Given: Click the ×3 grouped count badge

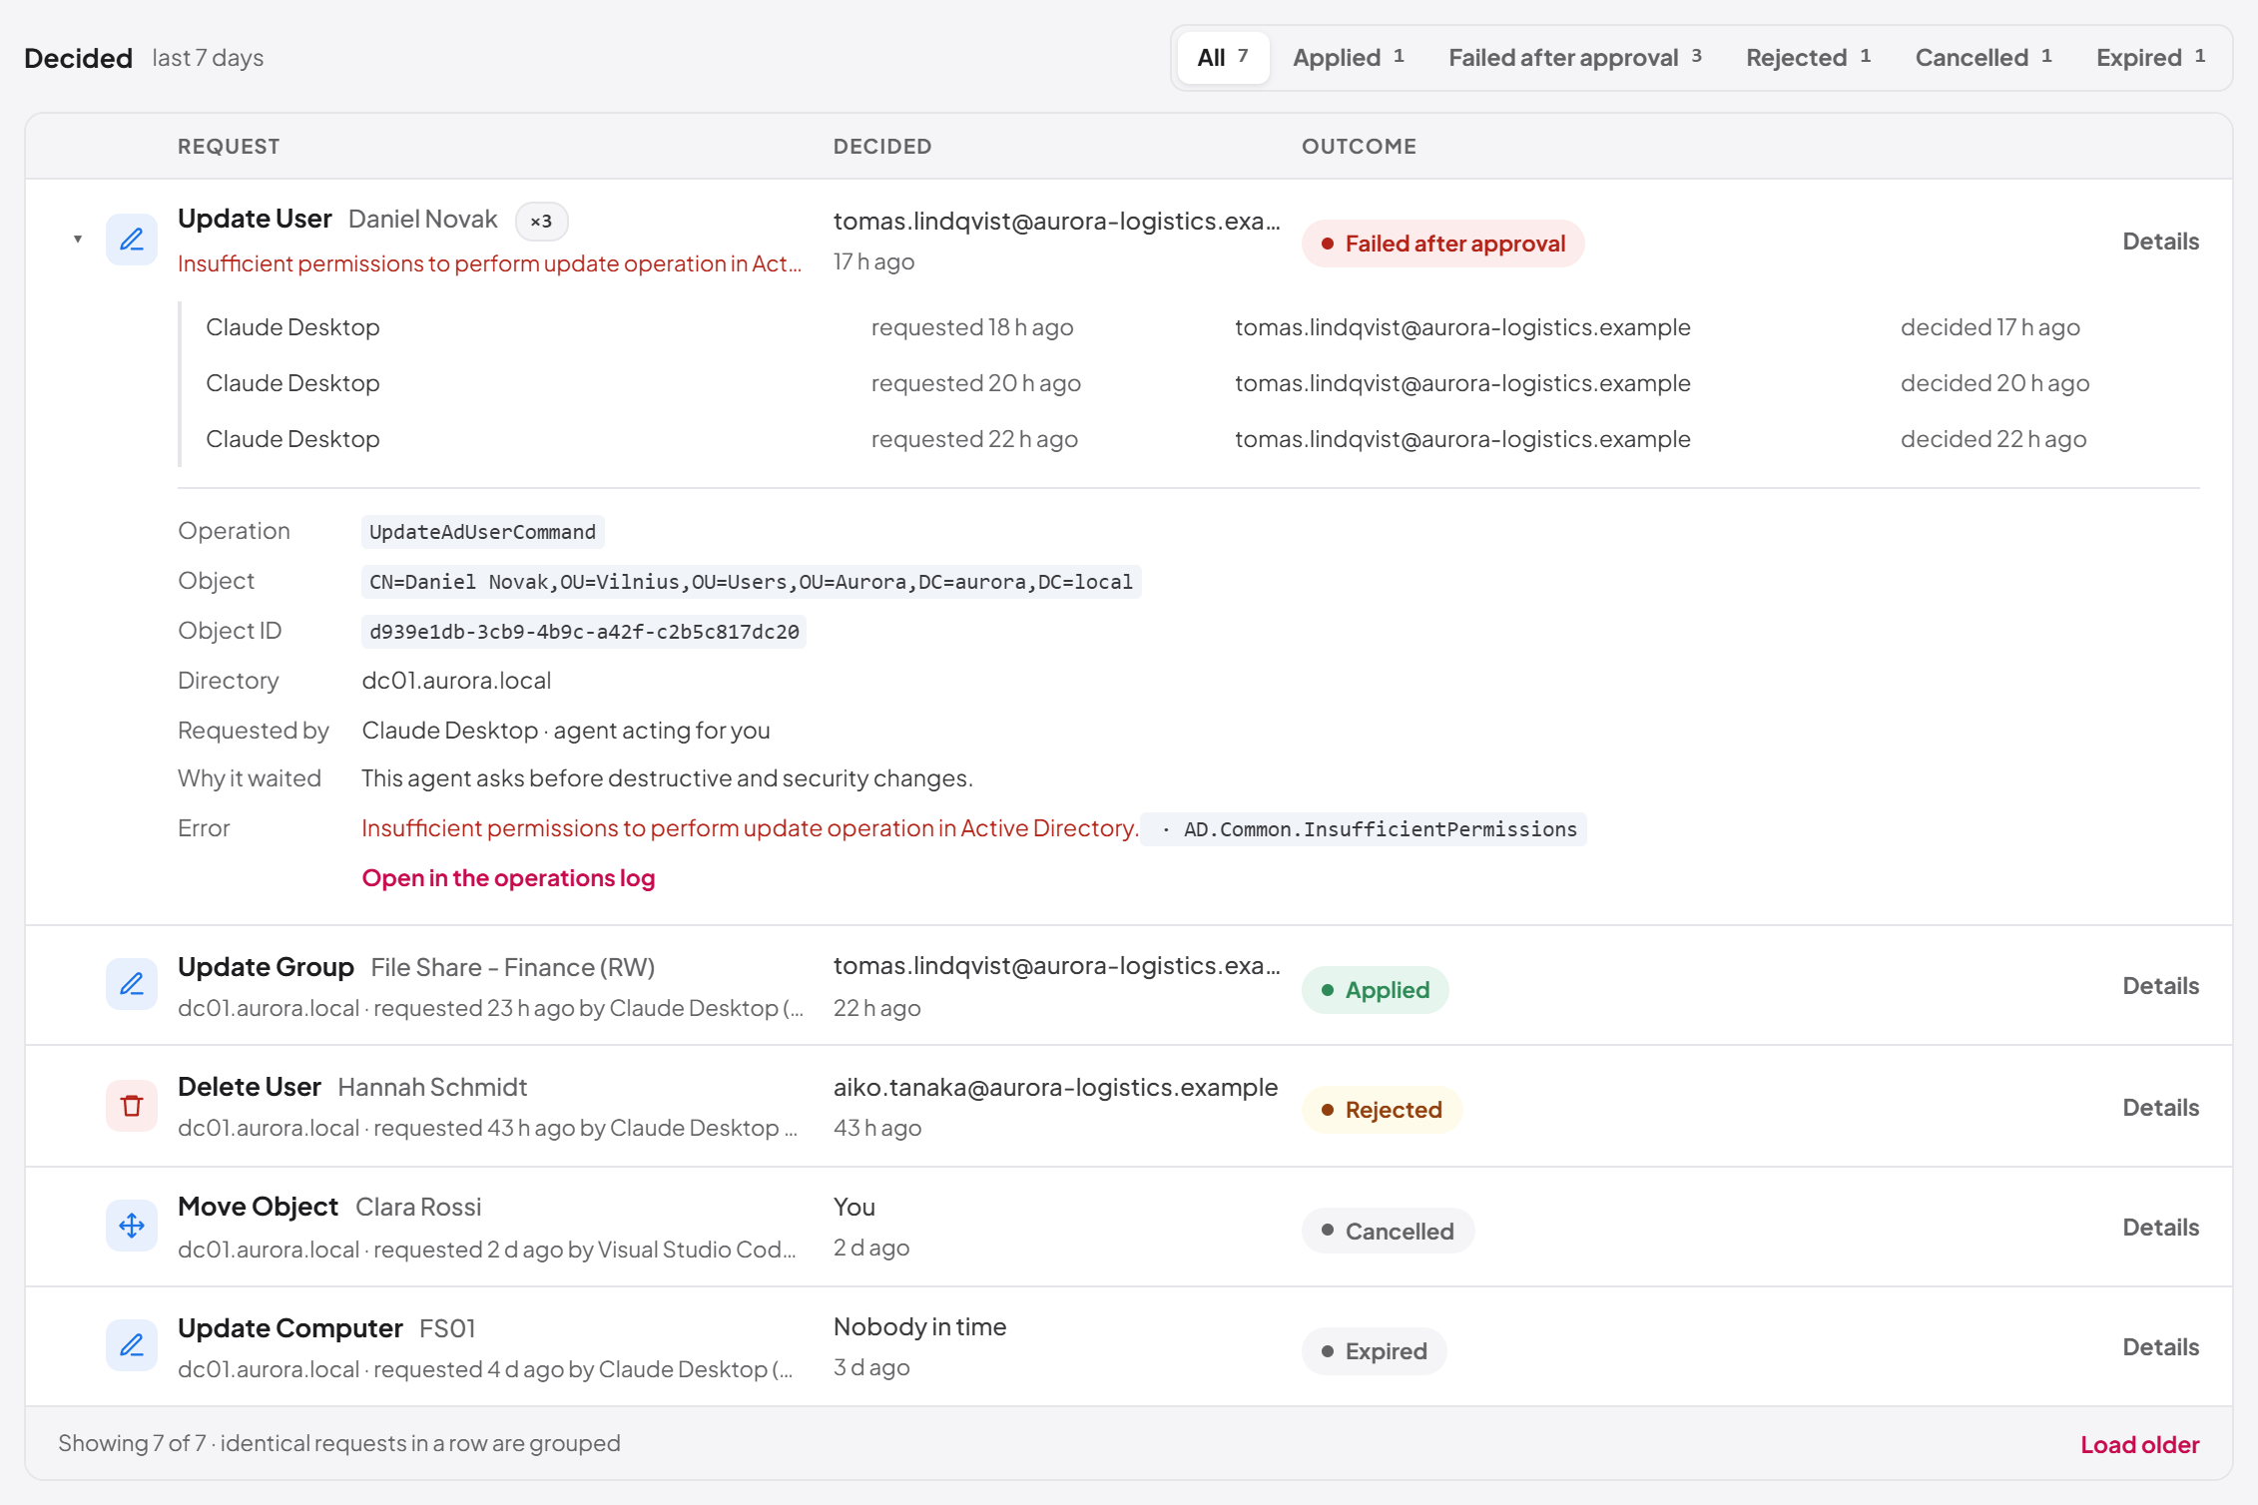Looking at the screenshot, I should click(541, 221).
